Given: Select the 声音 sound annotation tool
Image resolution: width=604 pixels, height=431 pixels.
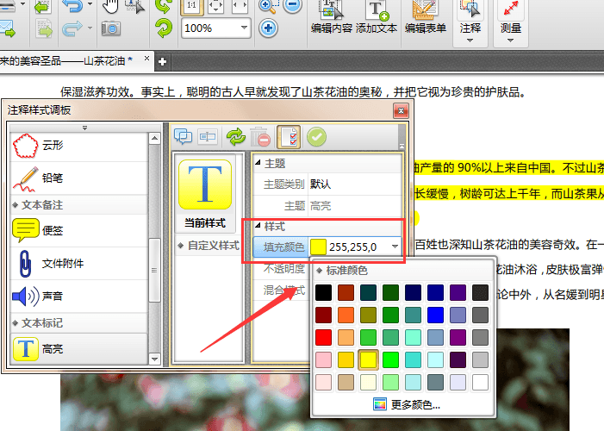Looking at the screenshot, I should tap(52, 297).
